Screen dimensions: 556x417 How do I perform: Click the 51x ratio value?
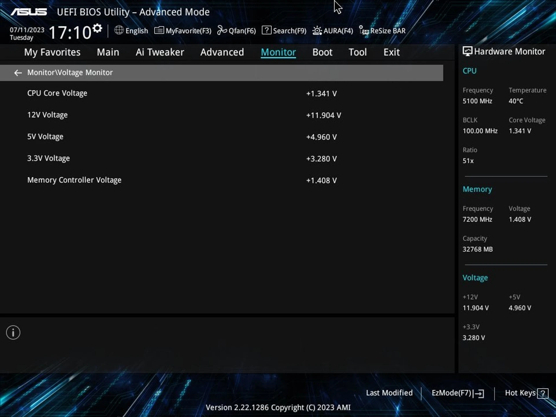coord(468,161)
